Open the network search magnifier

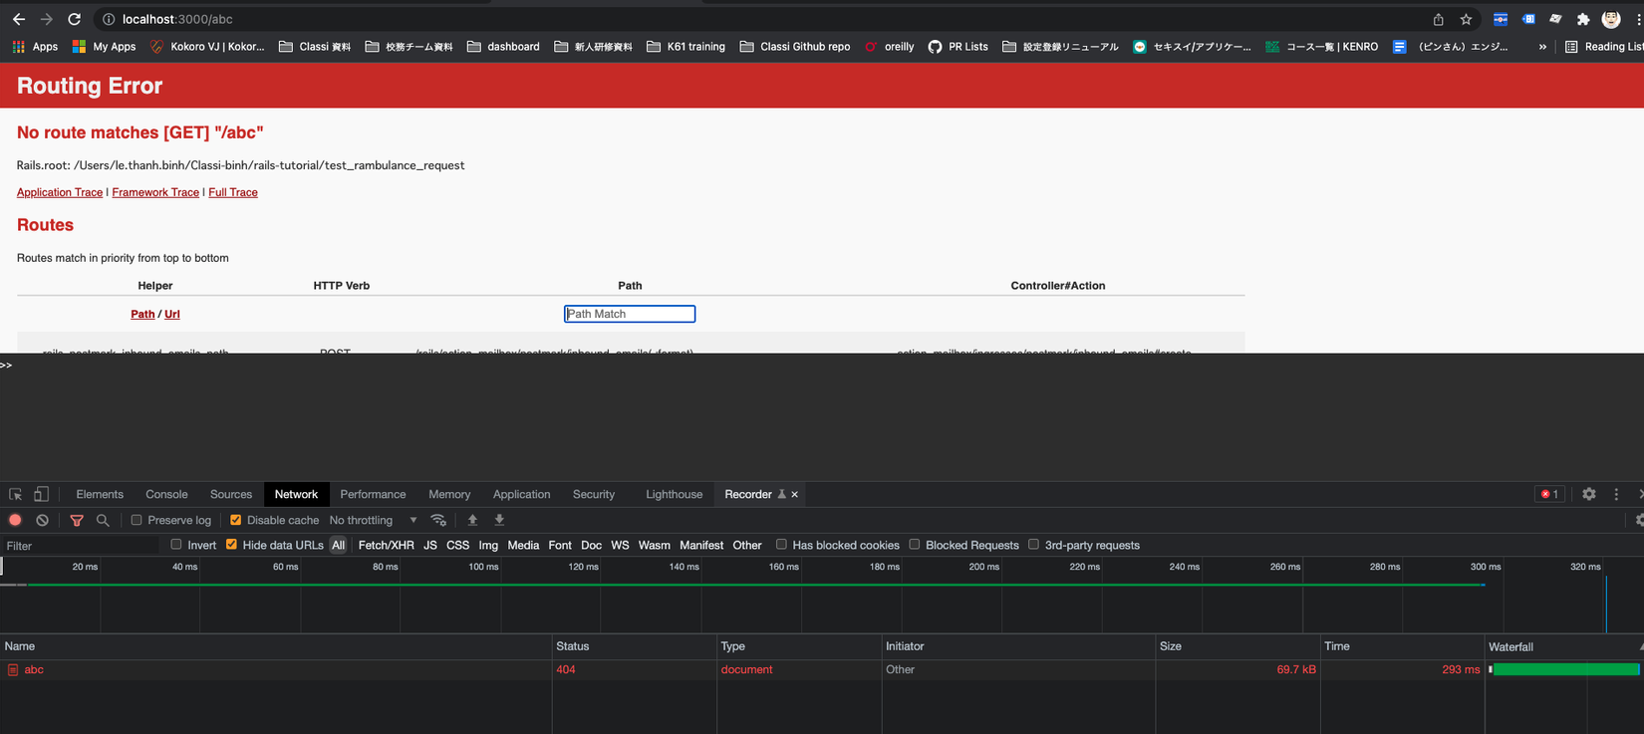pos(103,520)
